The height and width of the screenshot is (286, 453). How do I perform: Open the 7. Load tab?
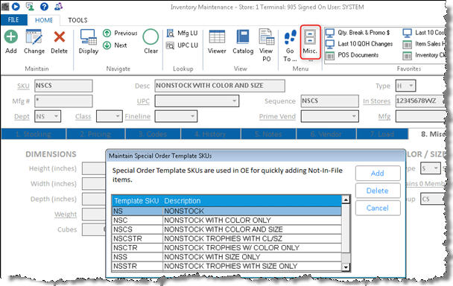[x=382, y=134]
